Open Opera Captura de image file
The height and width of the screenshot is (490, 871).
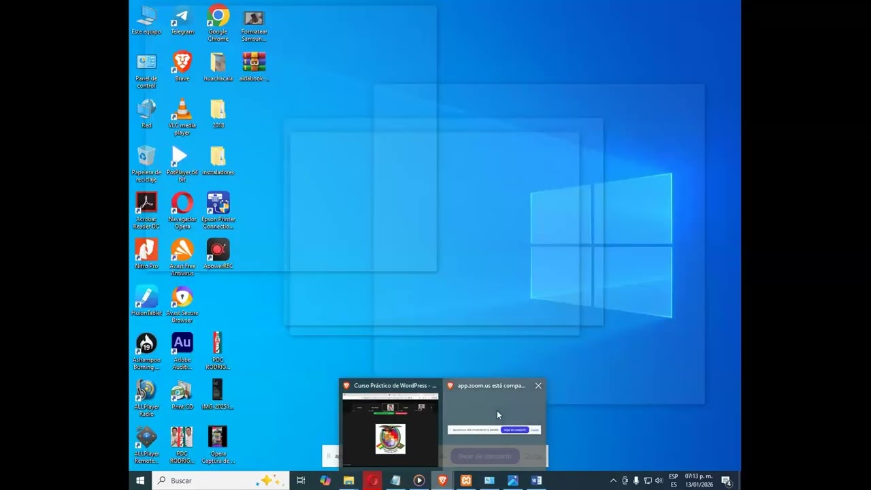click(218, 446)
